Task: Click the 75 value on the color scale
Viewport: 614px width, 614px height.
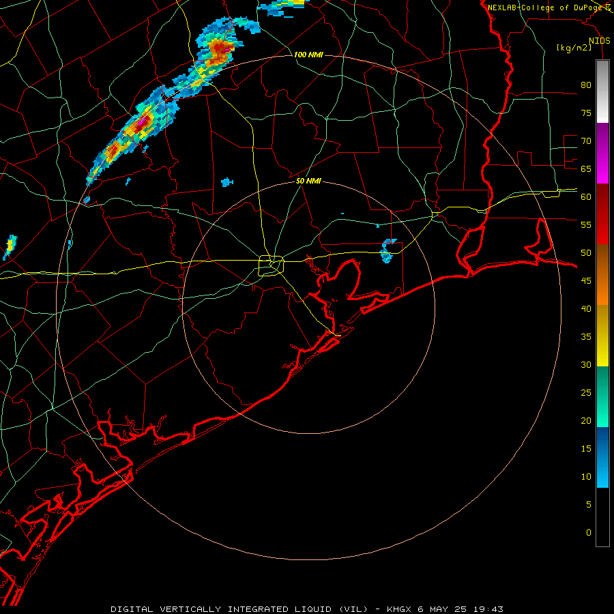Action: 586,113
